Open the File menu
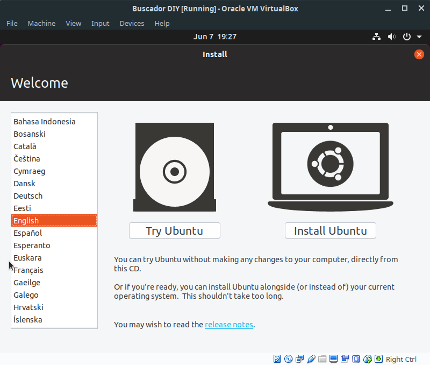Screen dimensions: 430x365 pyautogui.click(x=12, y=23)
